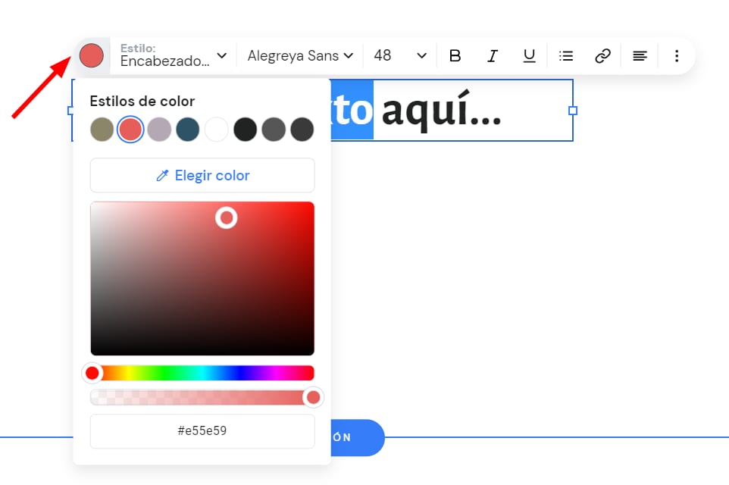Select the white color style swatch
The image size is (729, 485).
point(216,130)
